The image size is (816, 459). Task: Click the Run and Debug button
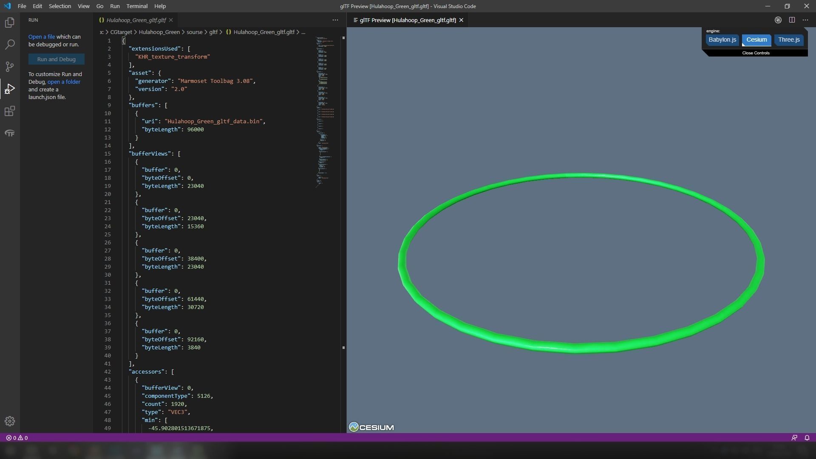pyautogui.click(x=56, y=59)
